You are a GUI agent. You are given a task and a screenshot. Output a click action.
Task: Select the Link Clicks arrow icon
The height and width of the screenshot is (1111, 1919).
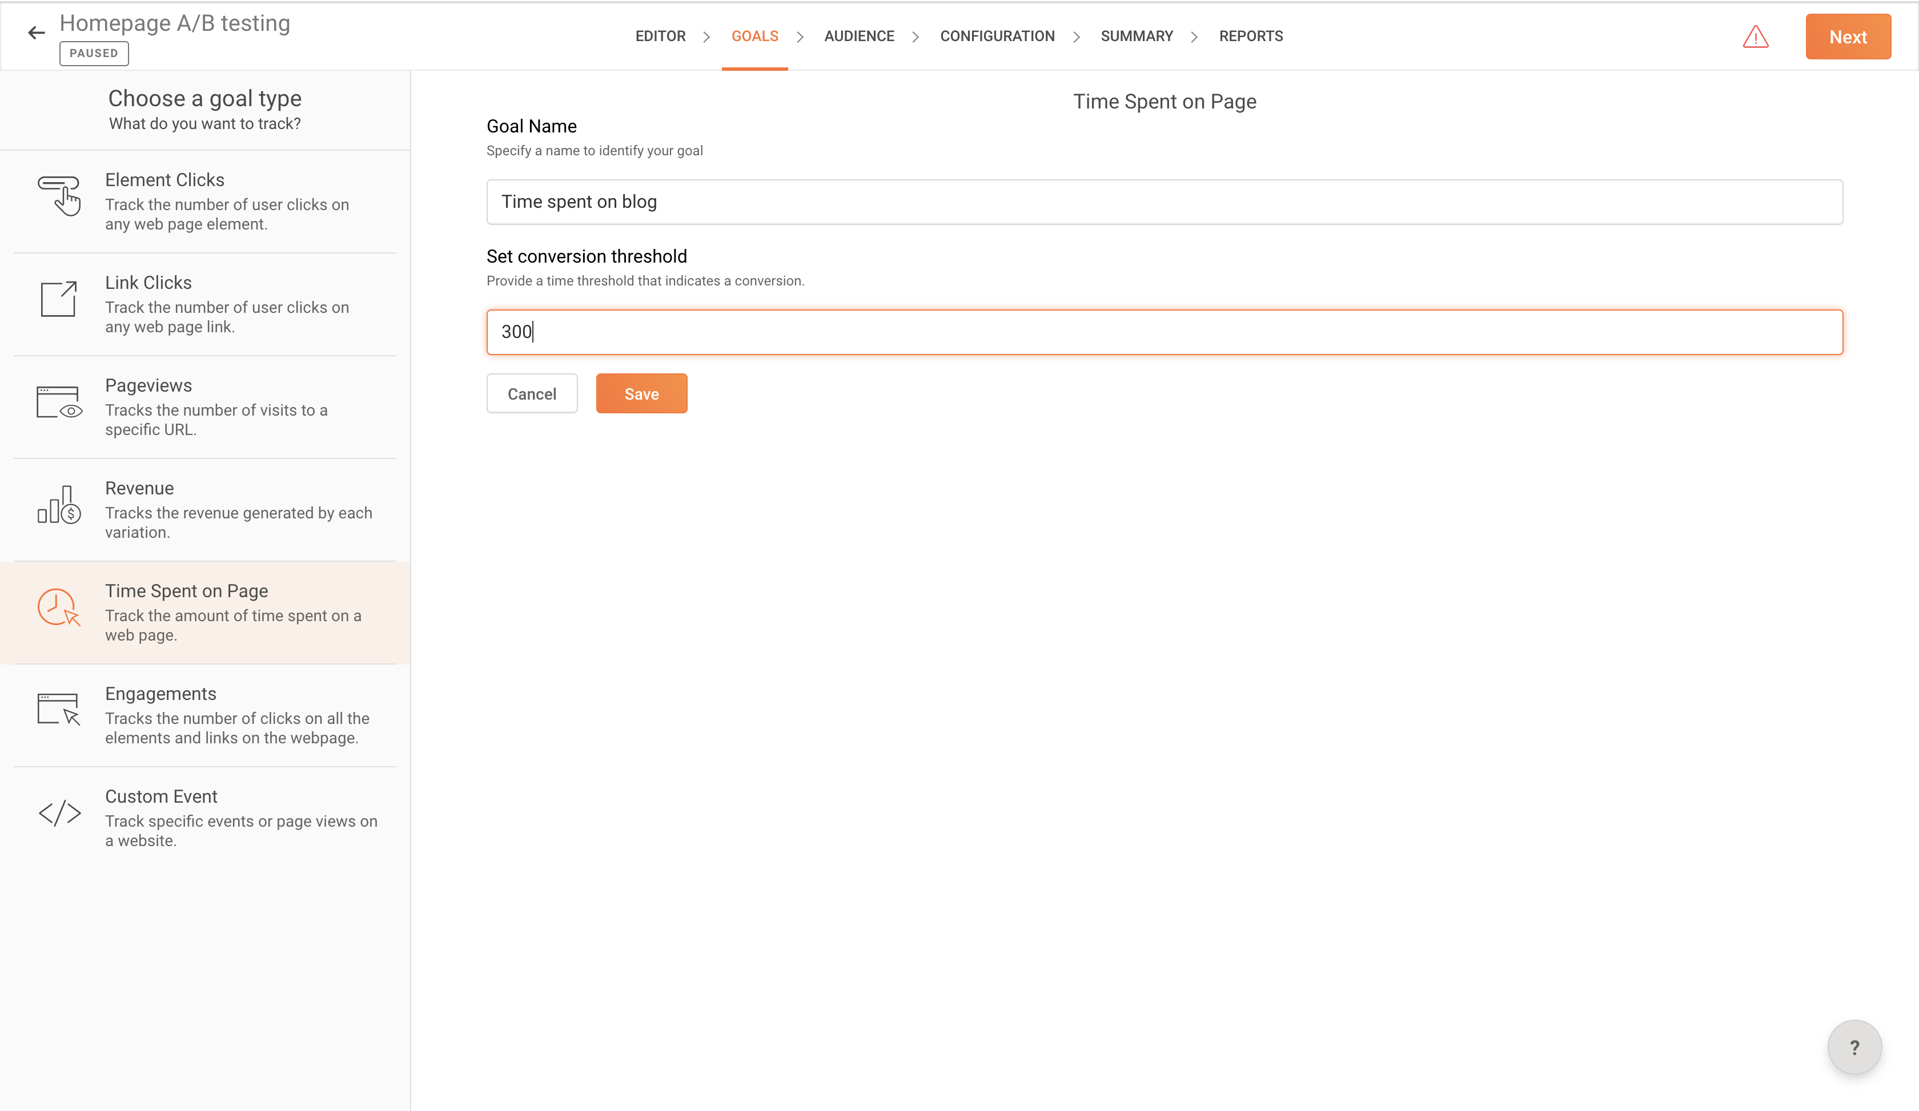[59, 299]
